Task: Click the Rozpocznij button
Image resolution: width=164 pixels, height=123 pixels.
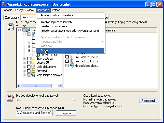Action: [148, 101]
